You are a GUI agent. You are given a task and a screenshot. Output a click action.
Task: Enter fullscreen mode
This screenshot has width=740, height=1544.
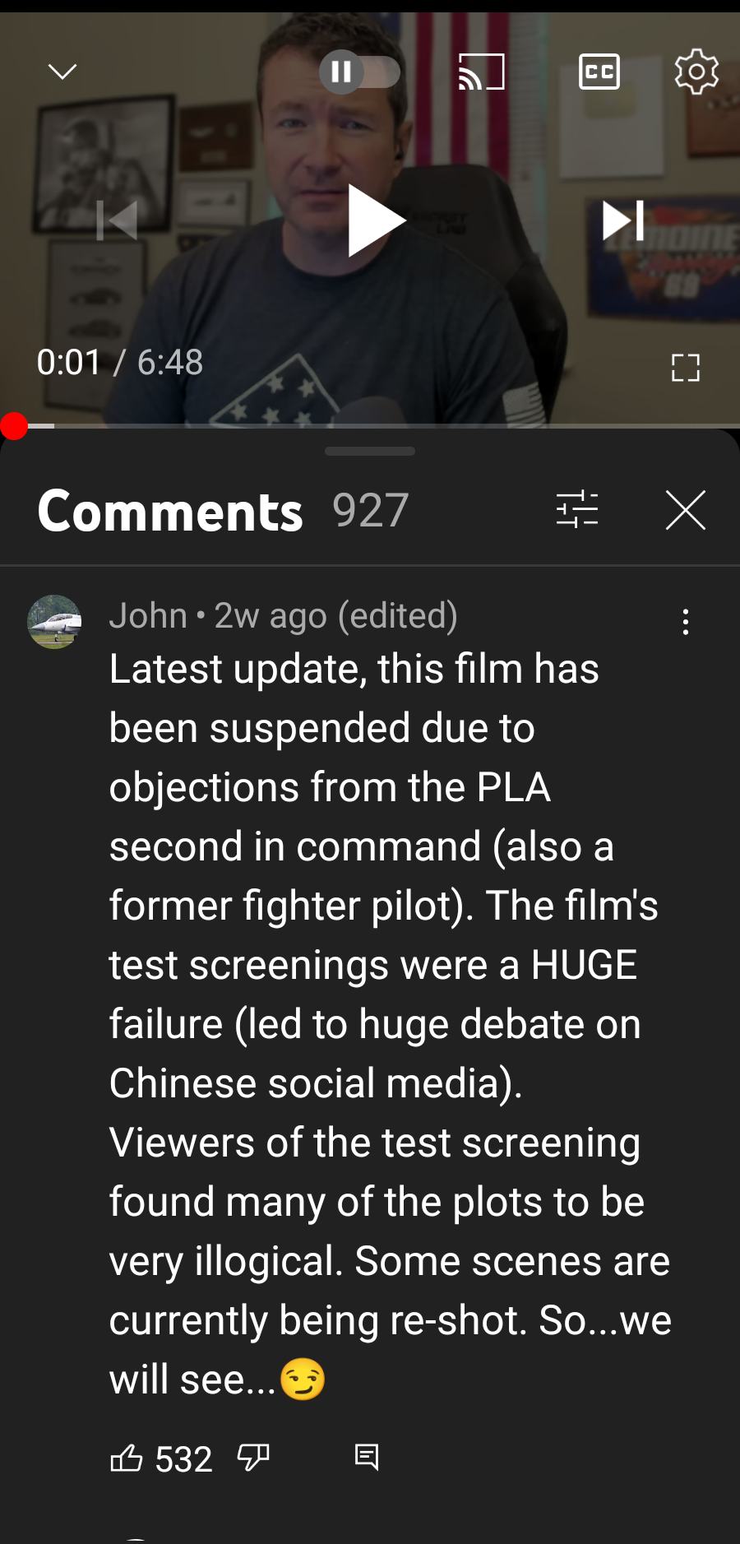[685, 367]
